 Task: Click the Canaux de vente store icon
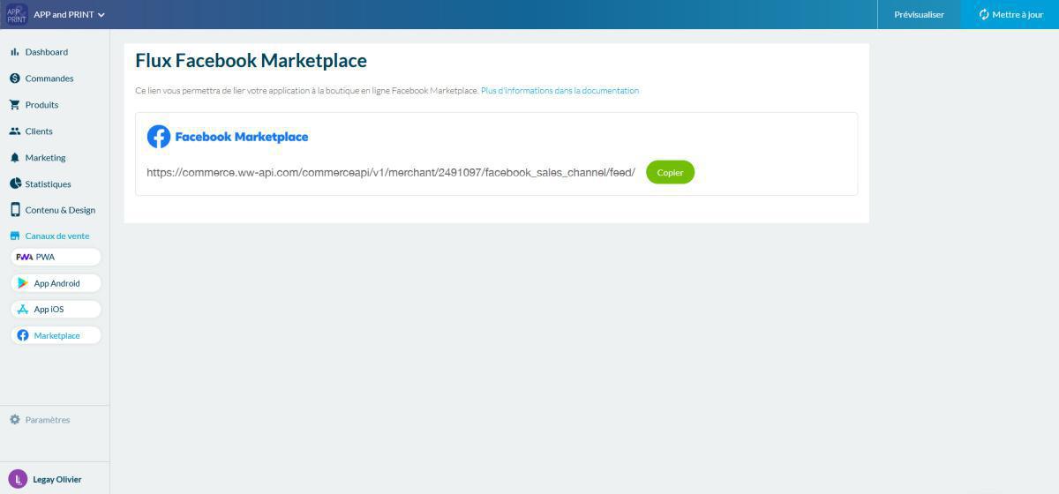pos(15,236)
